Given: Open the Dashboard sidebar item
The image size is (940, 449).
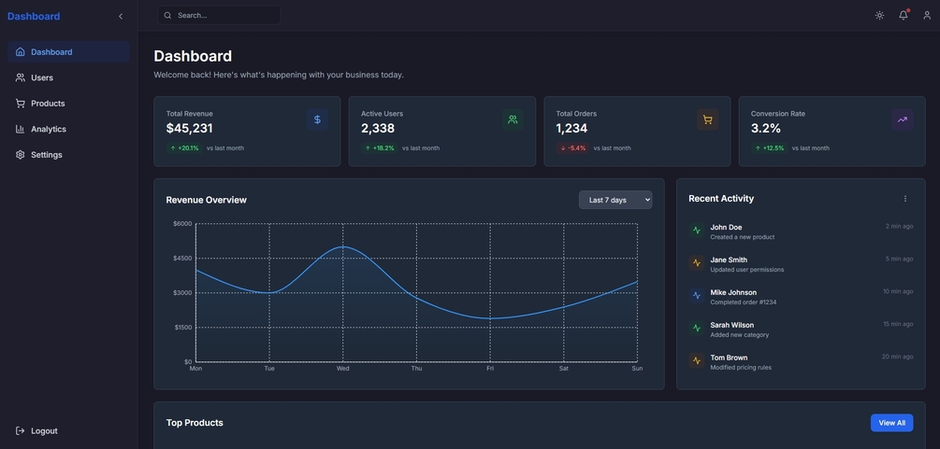Looking at the screenshot, I should tap(68, 52).
